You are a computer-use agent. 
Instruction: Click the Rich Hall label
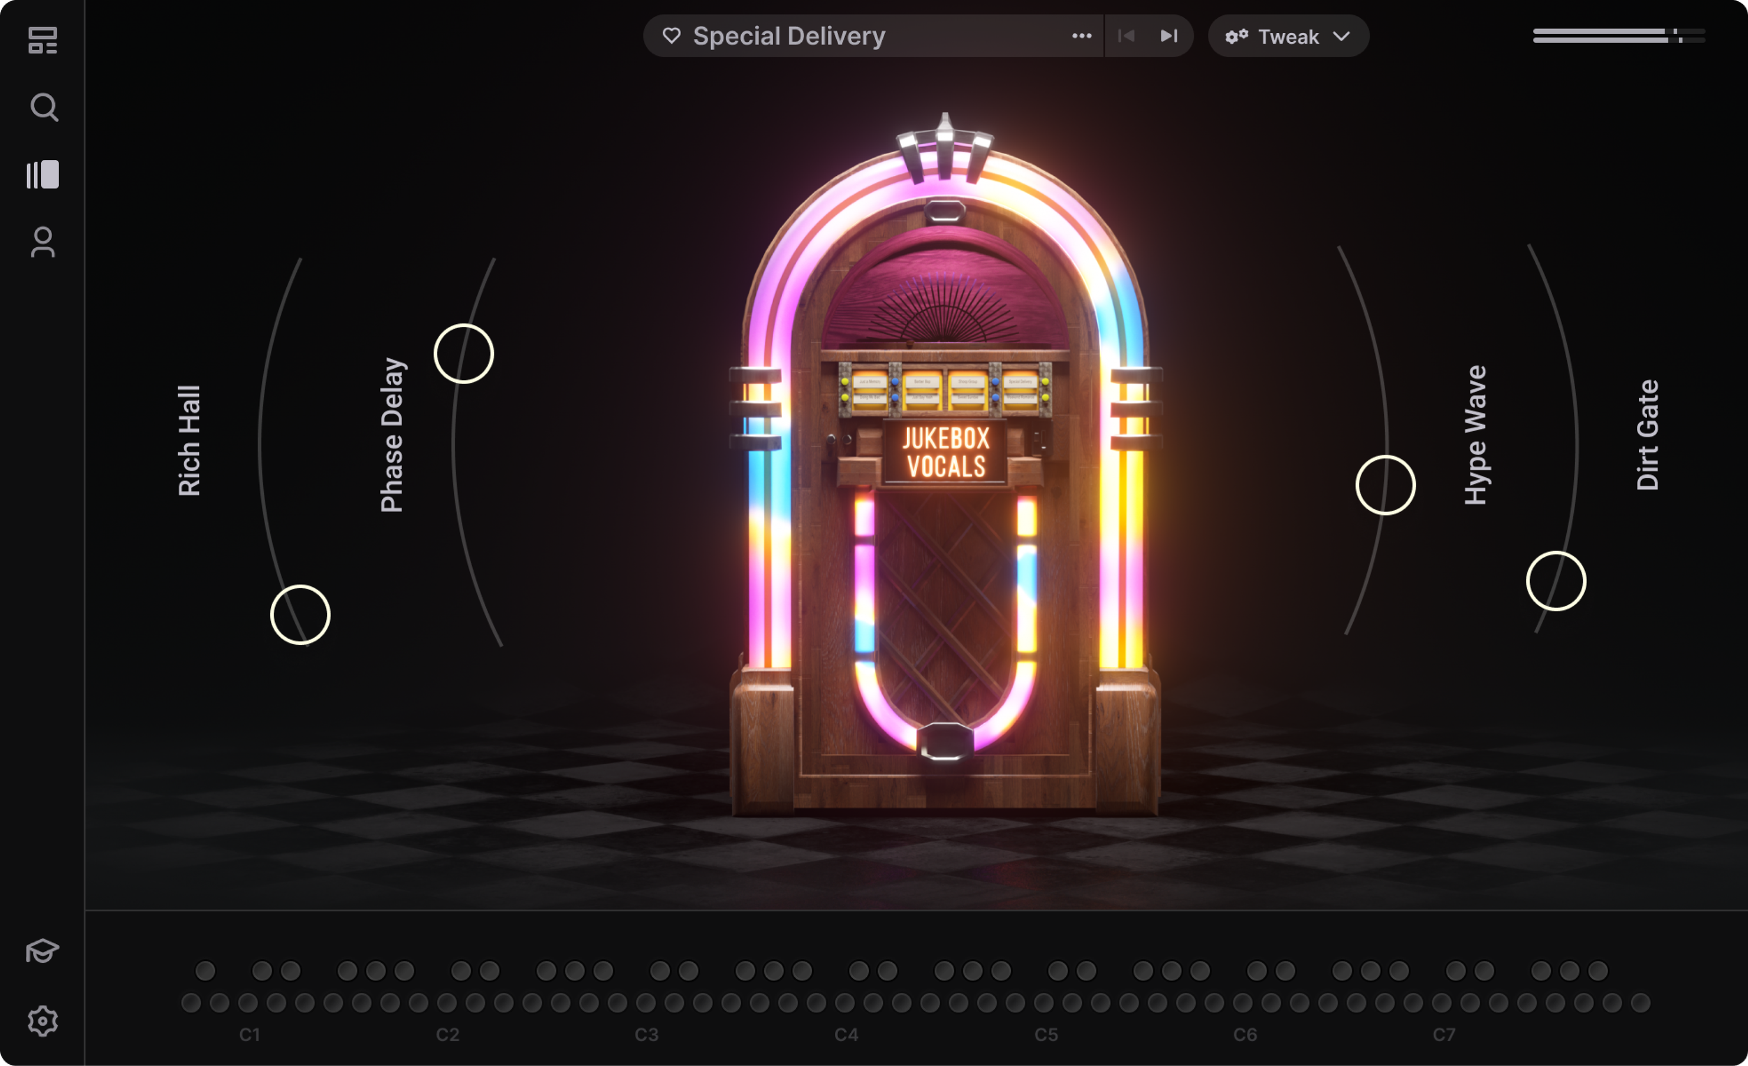189,441
